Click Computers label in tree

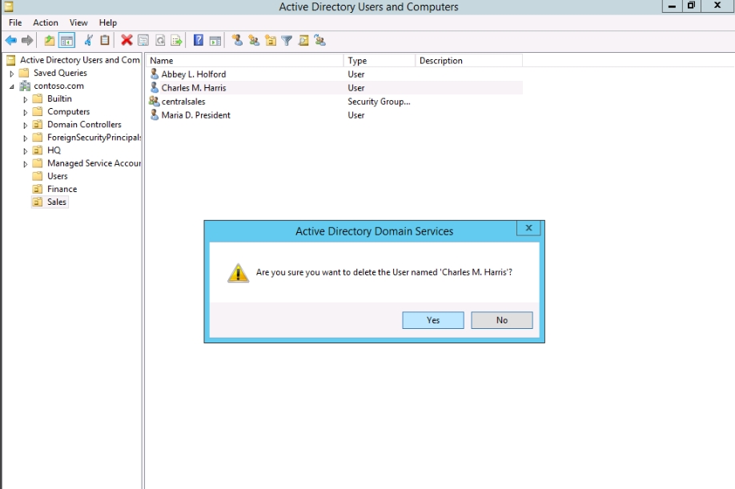pyautogui.click(x=68, y=111)
